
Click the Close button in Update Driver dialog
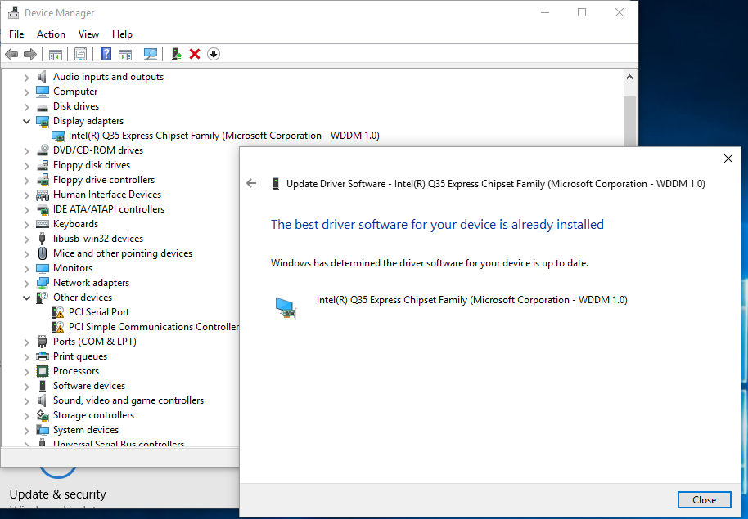704,500
